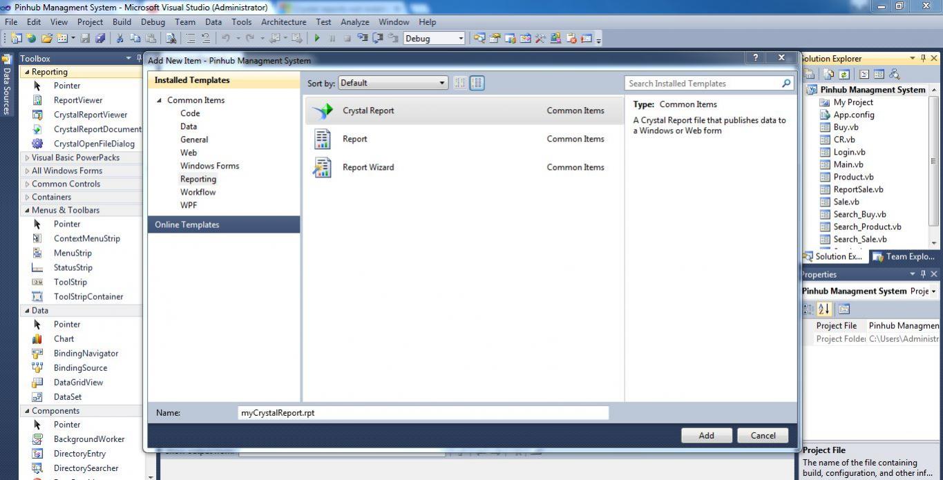
Task: Collapse the Reporting toolbox section
Action: 27,72
